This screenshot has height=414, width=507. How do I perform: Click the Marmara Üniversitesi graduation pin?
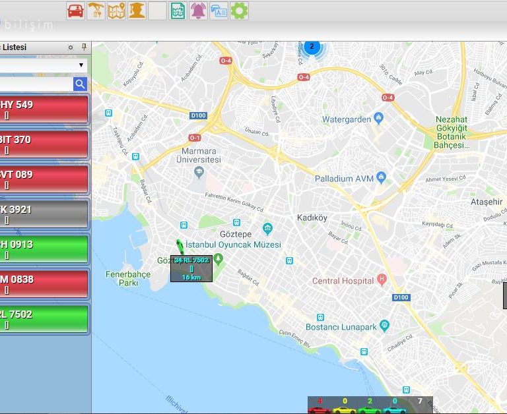click(x=199, y=172)
